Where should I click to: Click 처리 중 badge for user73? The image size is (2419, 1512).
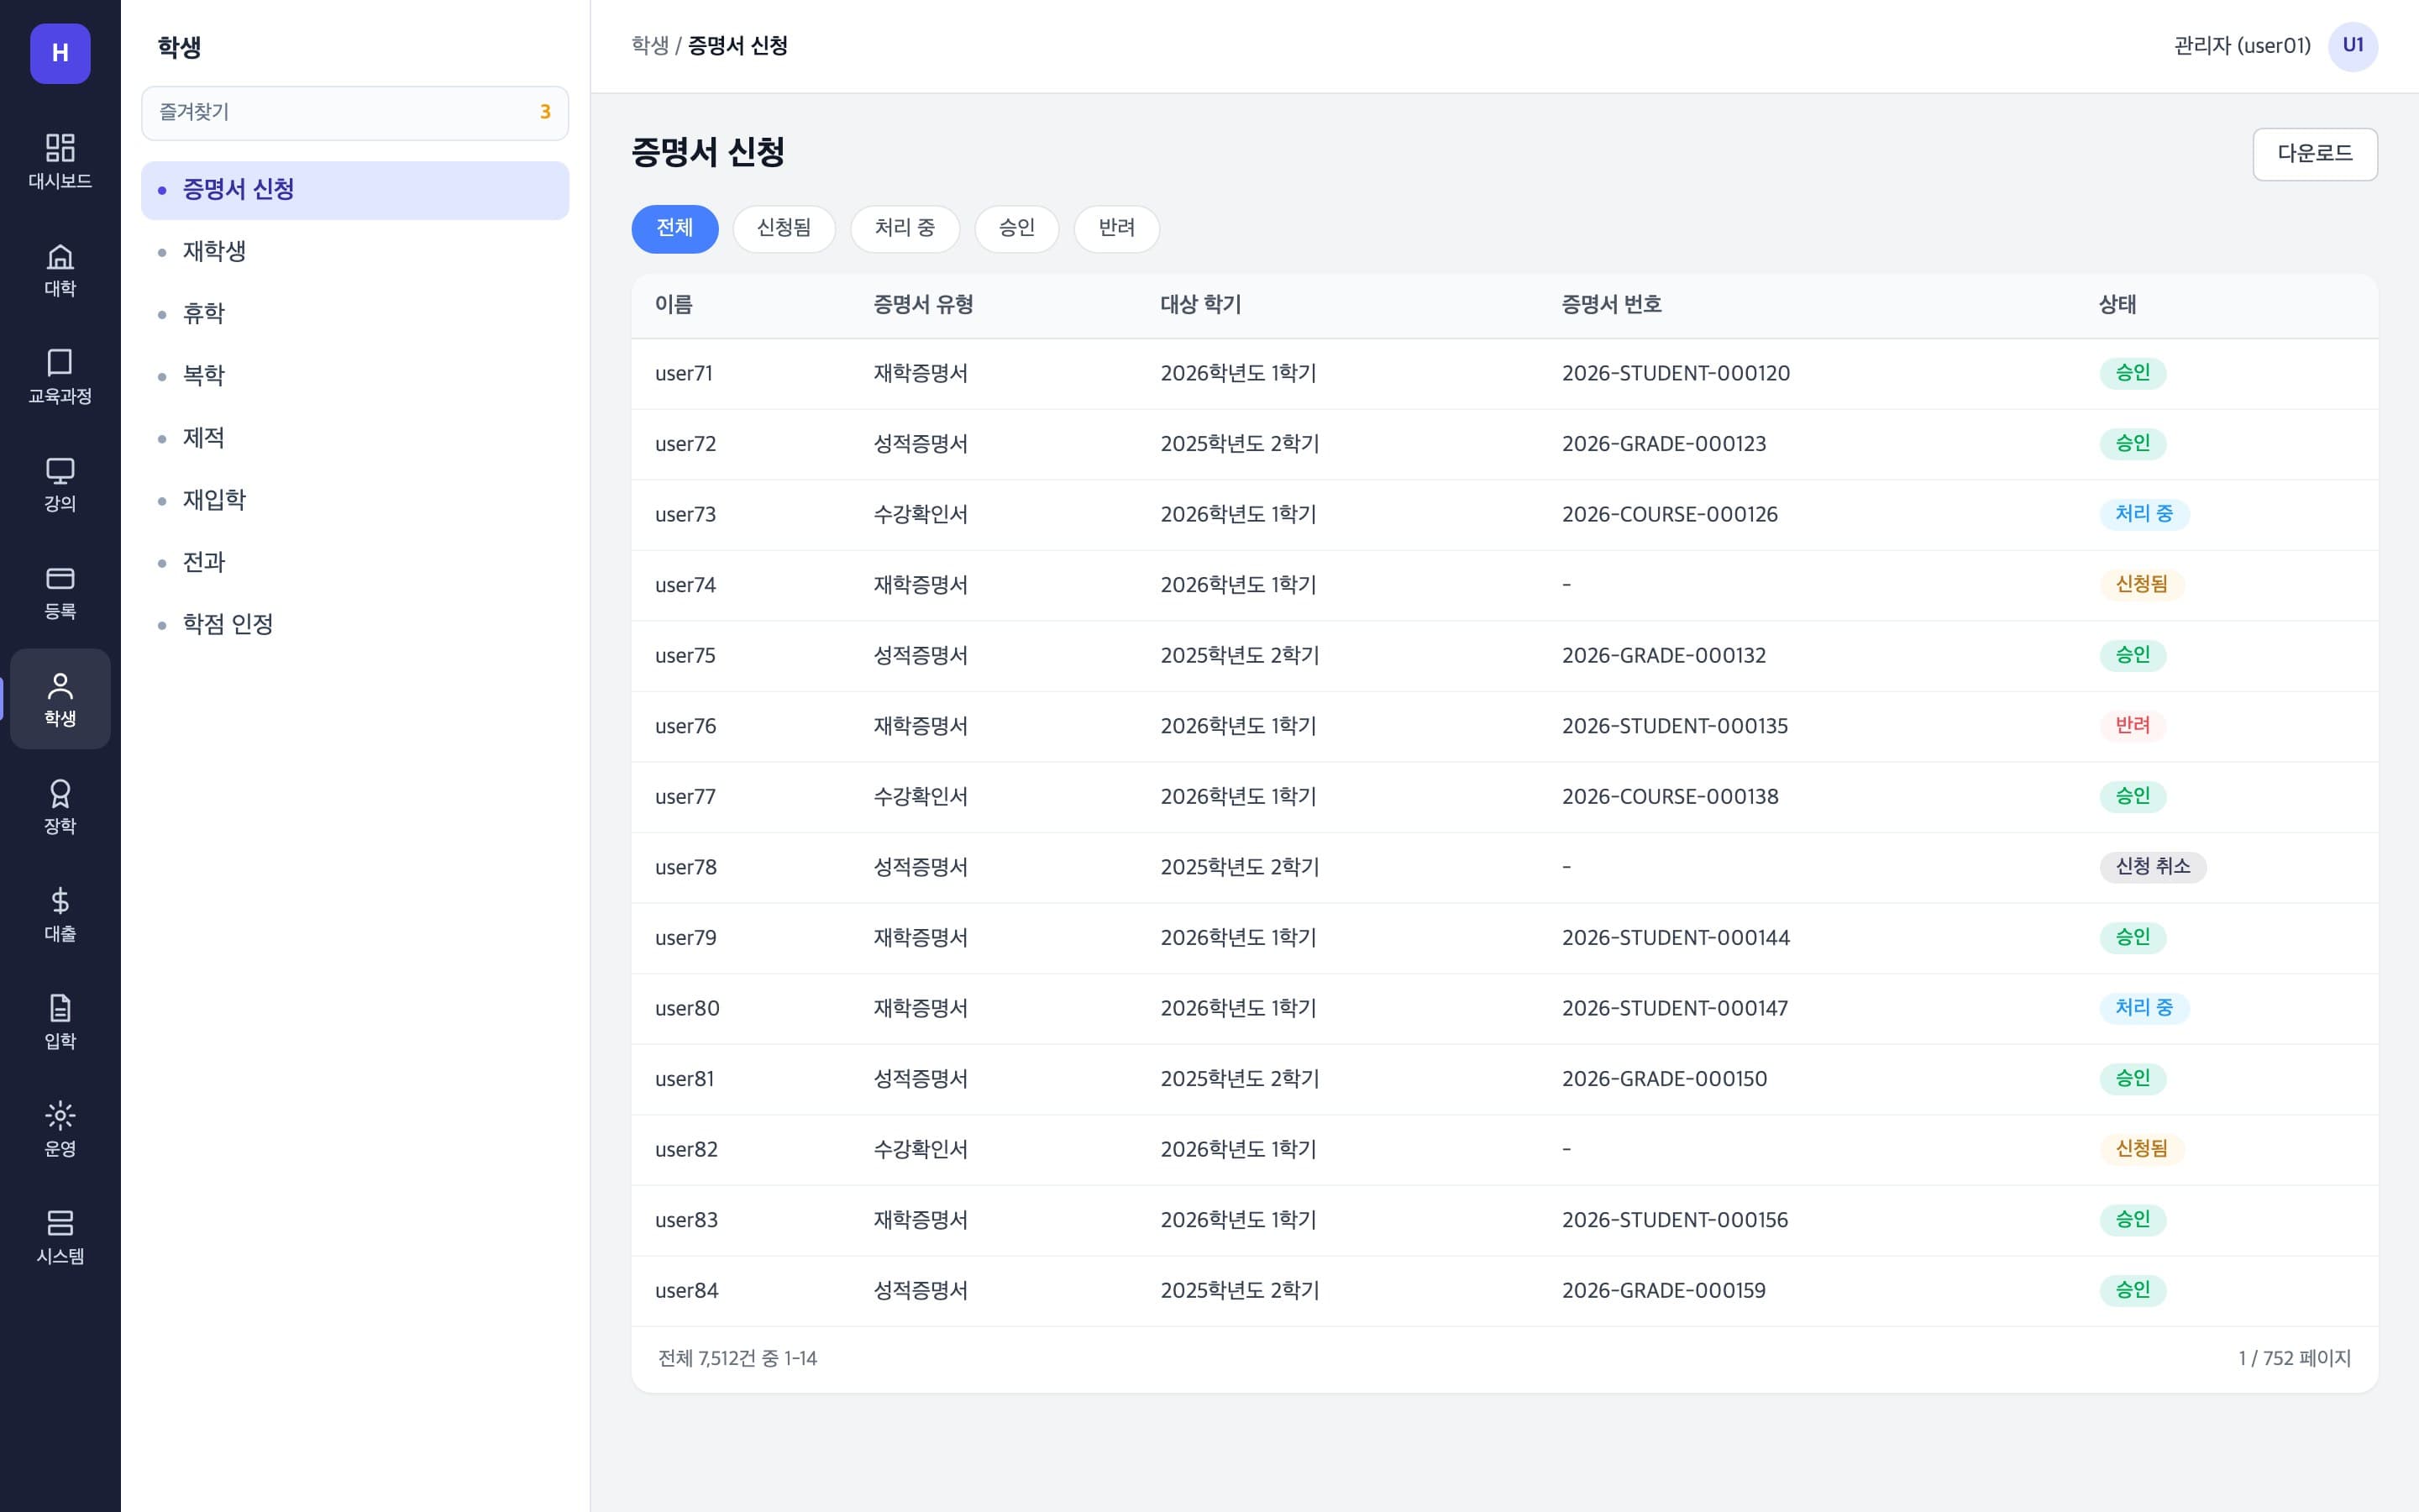[2144, 514]
